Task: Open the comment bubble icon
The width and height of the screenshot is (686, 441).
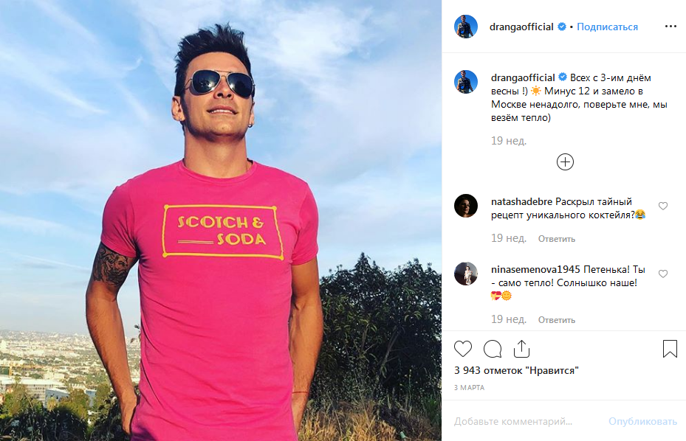Action: point(493,349)
